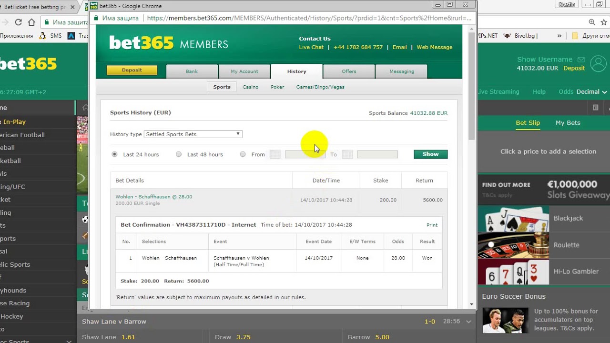Open the home page in the background Chrome window

[x=31, y=22]
